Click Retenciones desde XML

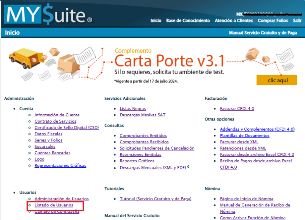[x=243, y=148]
